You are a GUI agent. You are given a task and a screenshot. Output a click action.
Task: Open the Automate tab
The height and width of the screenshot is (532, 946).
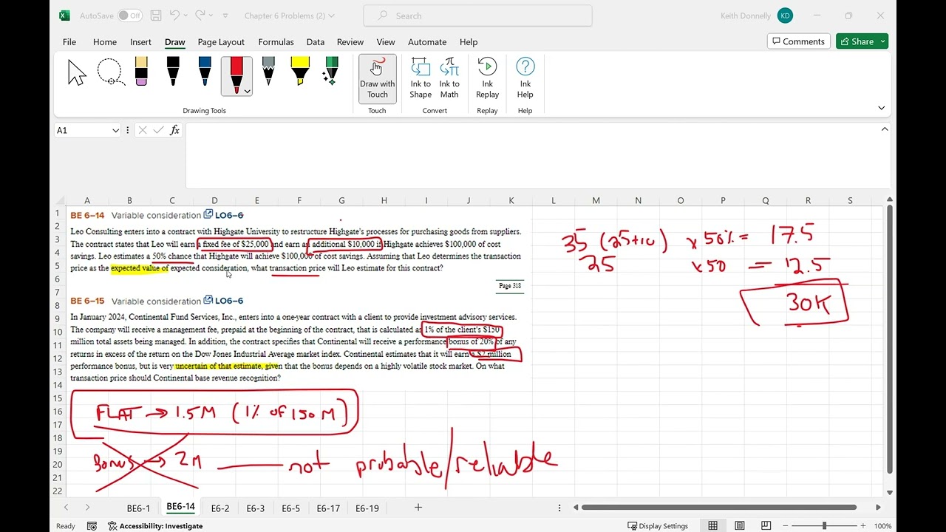pos(427,42)
